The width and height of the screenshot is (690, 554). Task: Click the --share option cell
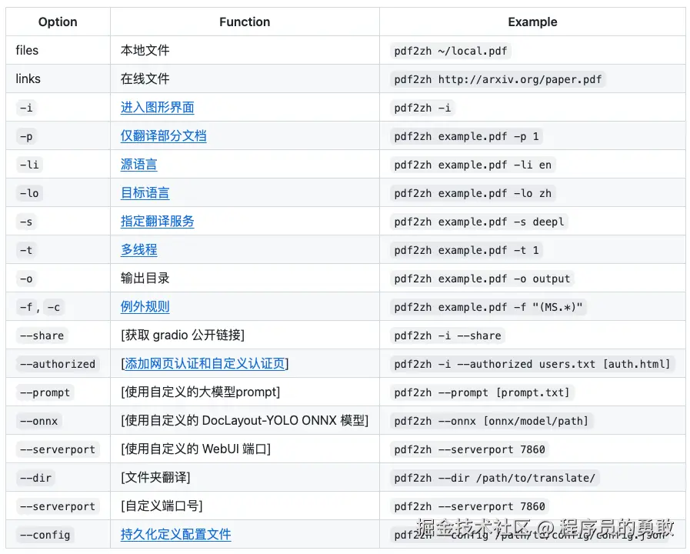(42, 335)
